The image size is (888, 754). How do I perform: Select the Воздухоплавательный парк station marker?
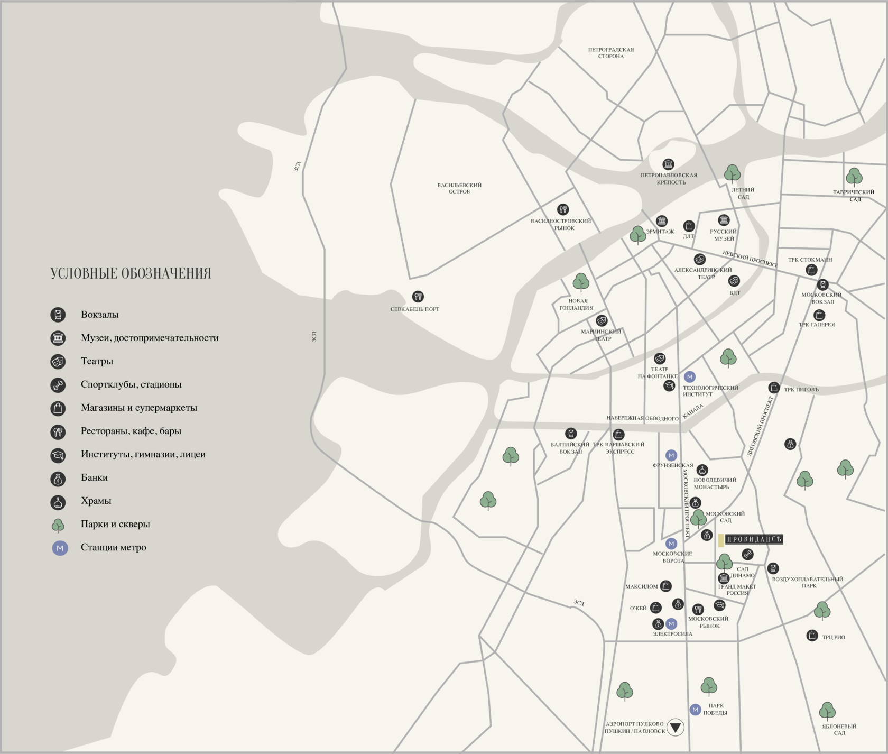click(x=773, y=568)
